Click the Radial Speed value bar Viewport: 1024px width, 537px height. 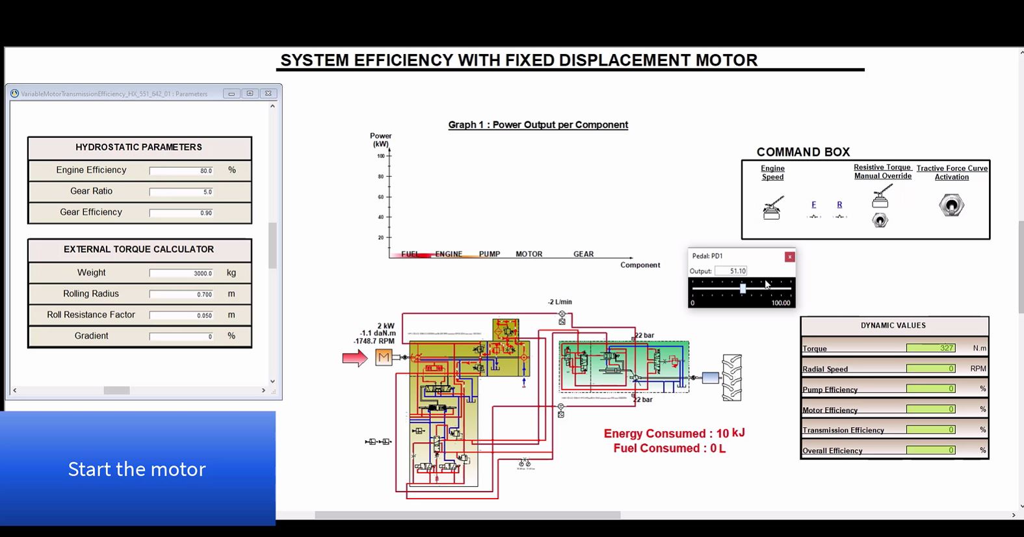[931, 369]
